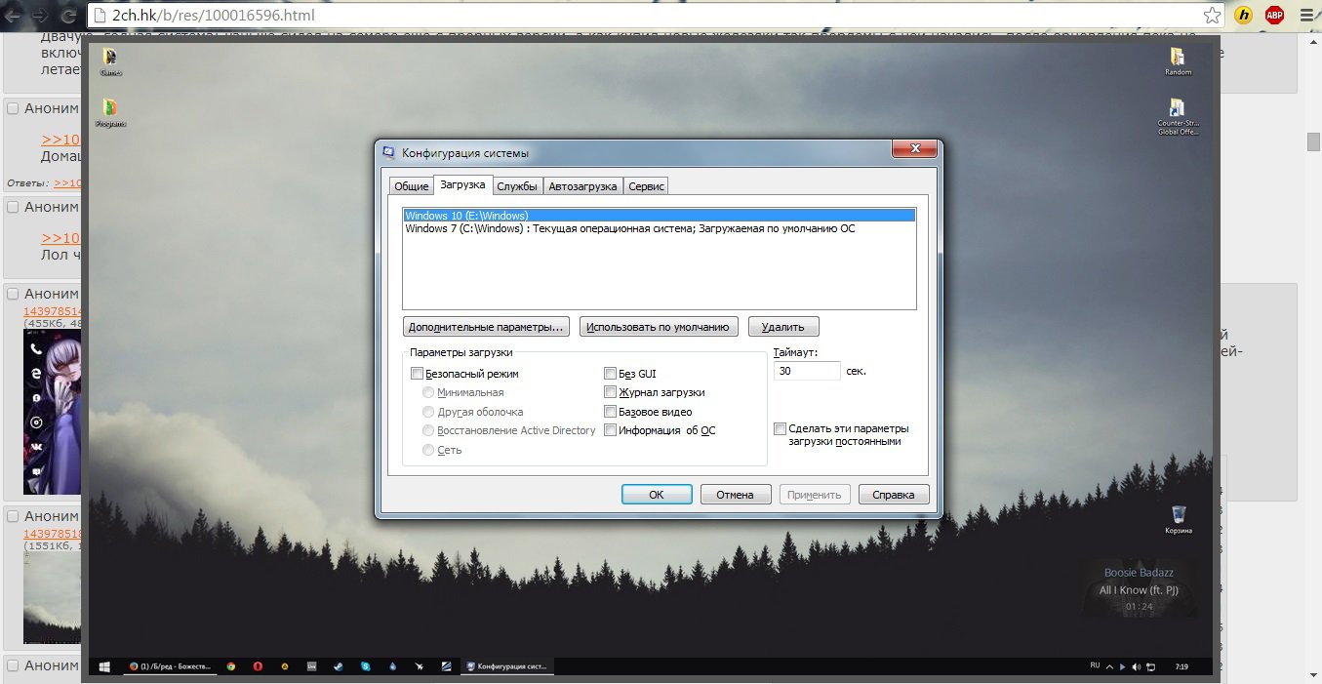The width and height of the screenshot is (1322, 684).
Task: Select the Сеть radio button
Action: pyautogui.click(x=428, y=450)
